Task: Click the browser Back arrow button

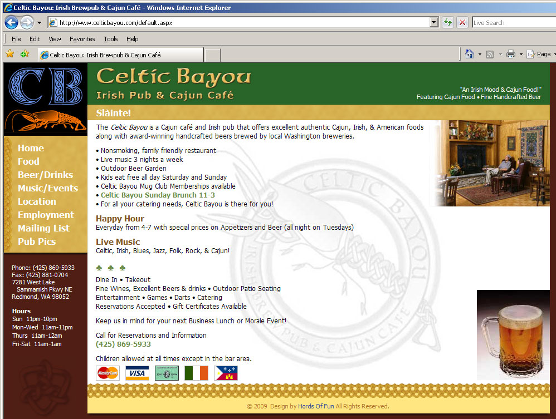Action: 11,23
